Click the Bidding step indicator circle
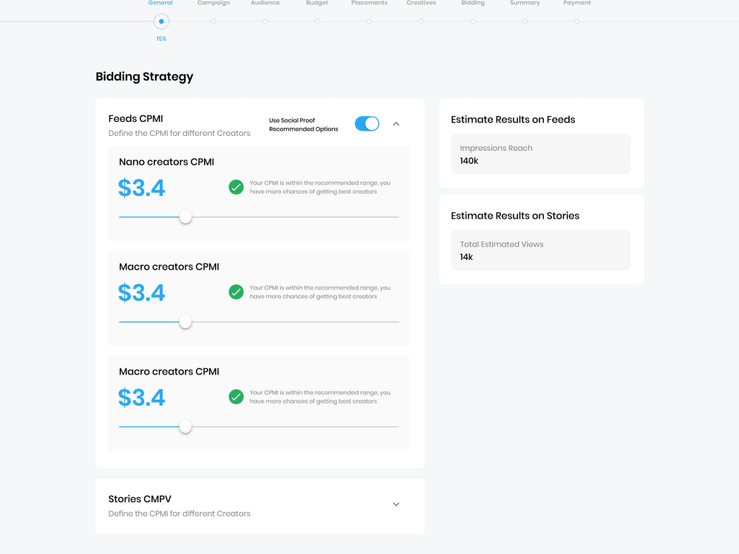This screenshot has height=554, width=739. click(x=473, y=22)
